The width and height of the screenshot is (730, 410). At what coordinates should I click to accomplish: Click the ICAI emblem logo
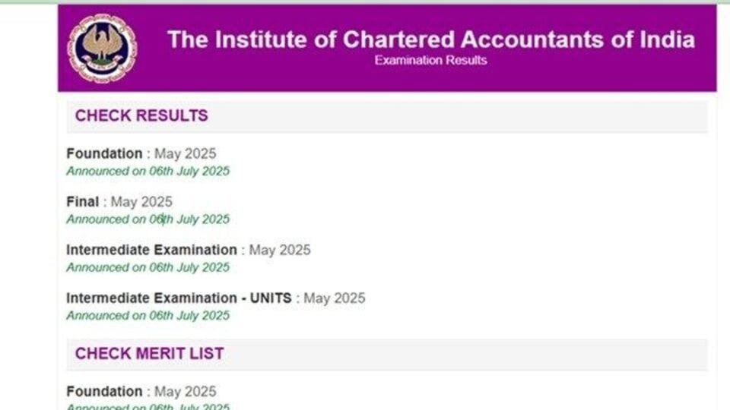pos(103,49)
